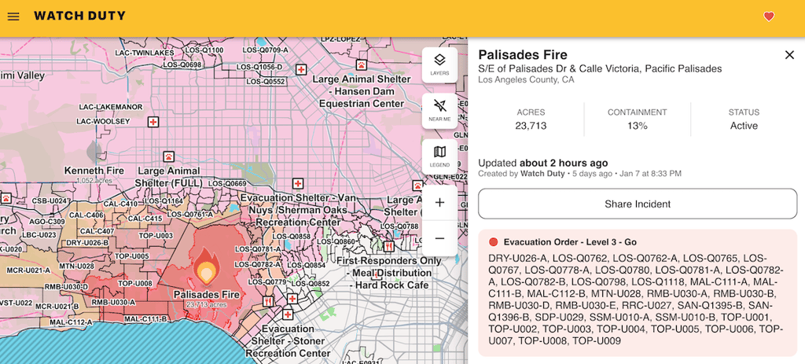Click the Hard Rock Cafe meal distribution icon
Screen dimensions: 805x364
coord(388,246)
